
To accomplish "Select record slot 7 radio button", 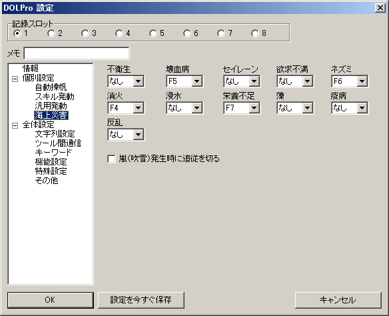I will click(x=221, y=33).
